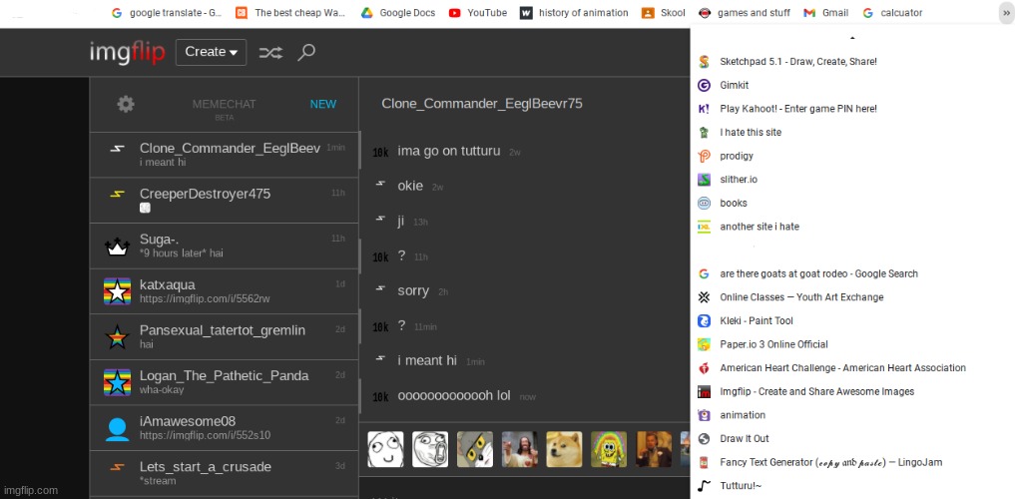Click the NEW chat link
The height and width of the screenshot is (499, 1015).
pos(323,104)
